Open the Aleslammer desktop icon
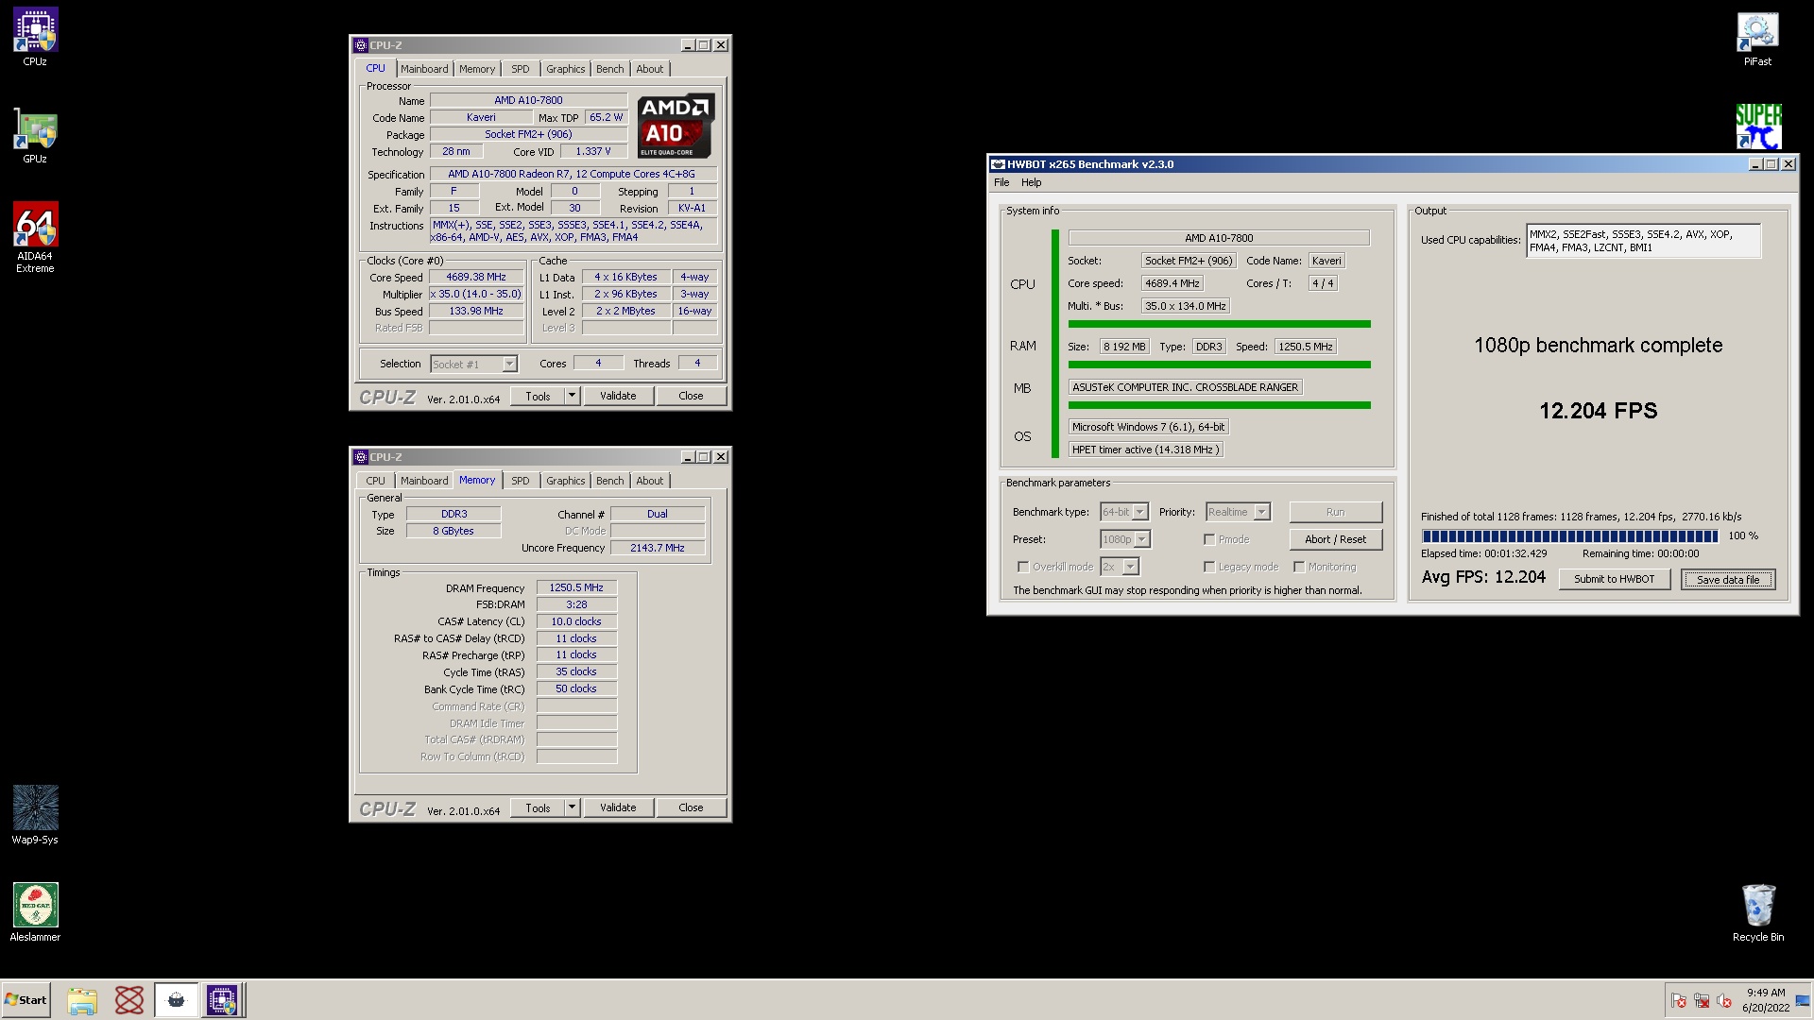 point(35,905)
